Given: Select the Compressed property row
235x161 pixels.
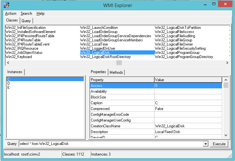Looking at the screenshot, I should tap(156, 109).
